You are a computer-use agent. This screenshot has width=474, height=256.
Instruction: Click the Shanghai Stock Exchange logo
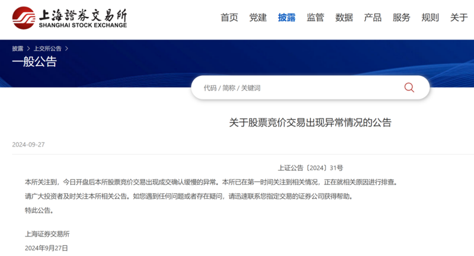point(69,18)
